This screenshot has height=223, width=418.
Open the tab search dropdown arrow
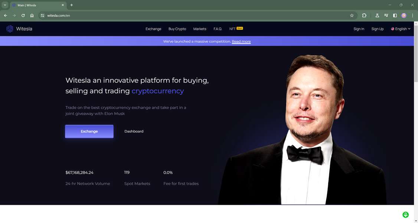(x=5, y=5)
